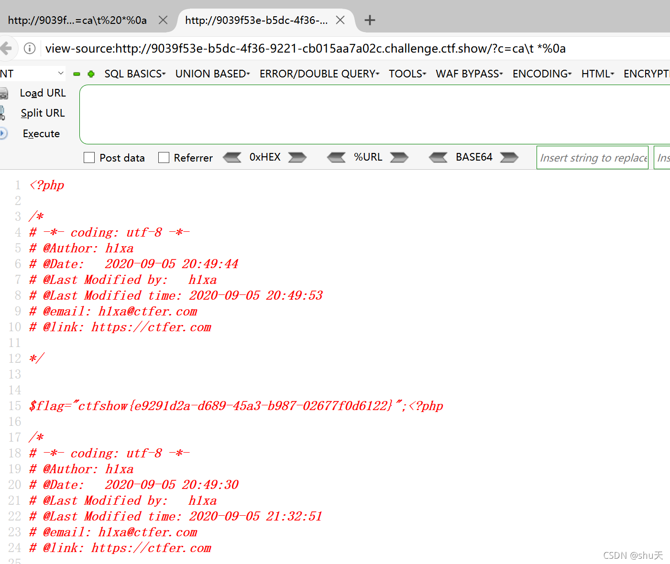Close the first browser tab ending in ca\t%20*%0a
The height and width of the screenshot is (564, 670).
[163, 20]
